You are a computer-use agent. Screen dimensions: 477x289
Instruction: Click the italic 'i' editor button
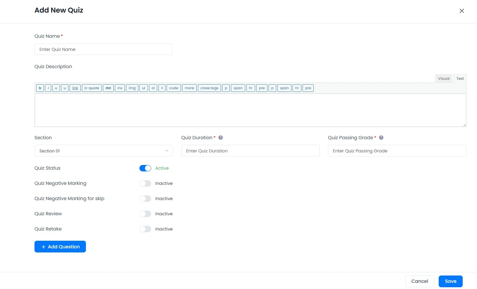click(x=48, y=88)
